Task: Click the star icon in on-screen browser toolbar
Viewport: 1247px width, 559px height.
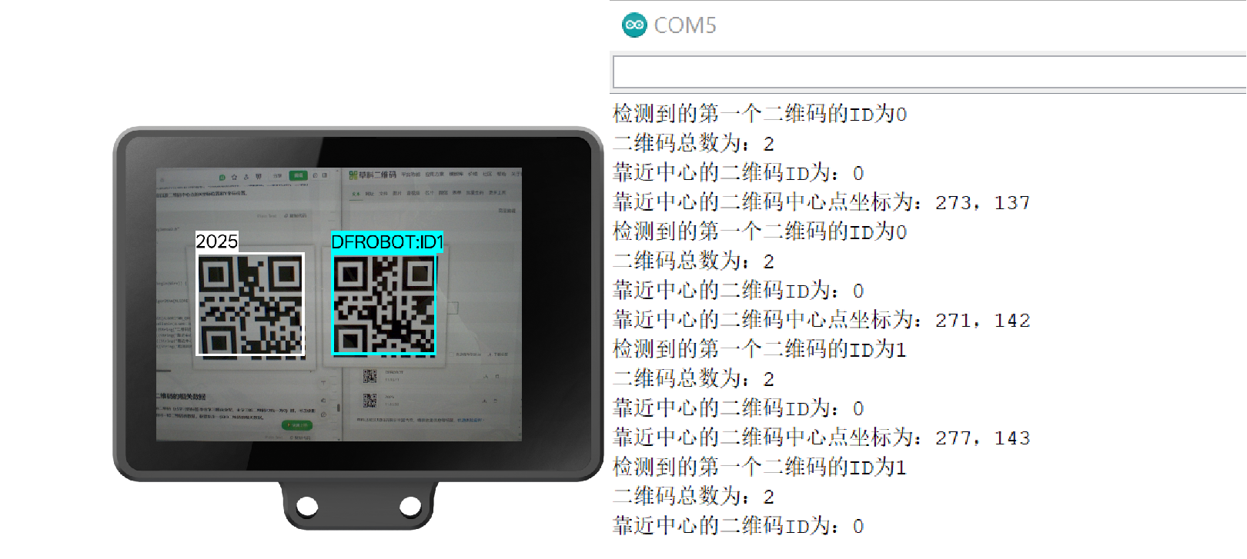Action: click(235, 176)
